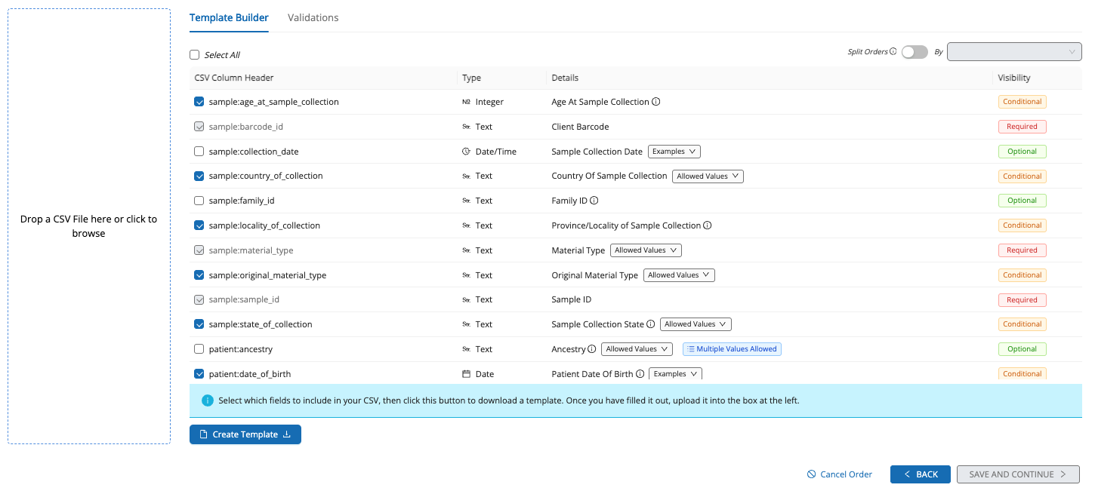Click info icon next to Split Orders
Viewport: 1095px width, 497px height.
tap(893, 52)
